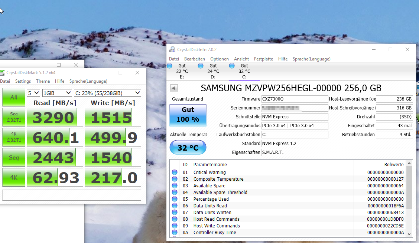
Task: Click the status dot for Available Spare Threshold
Action: point(175,192)
